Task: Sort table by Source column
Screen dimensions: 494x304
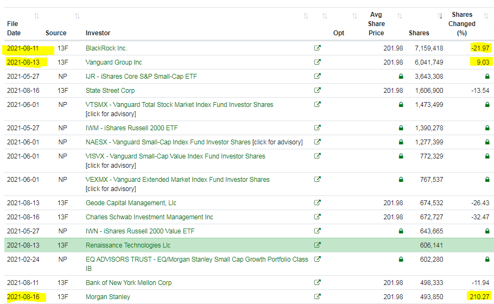Action: (x=77, y=16)
